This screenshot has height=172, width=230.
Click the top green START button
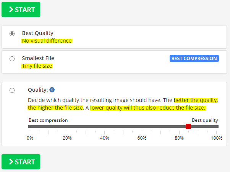21,10
